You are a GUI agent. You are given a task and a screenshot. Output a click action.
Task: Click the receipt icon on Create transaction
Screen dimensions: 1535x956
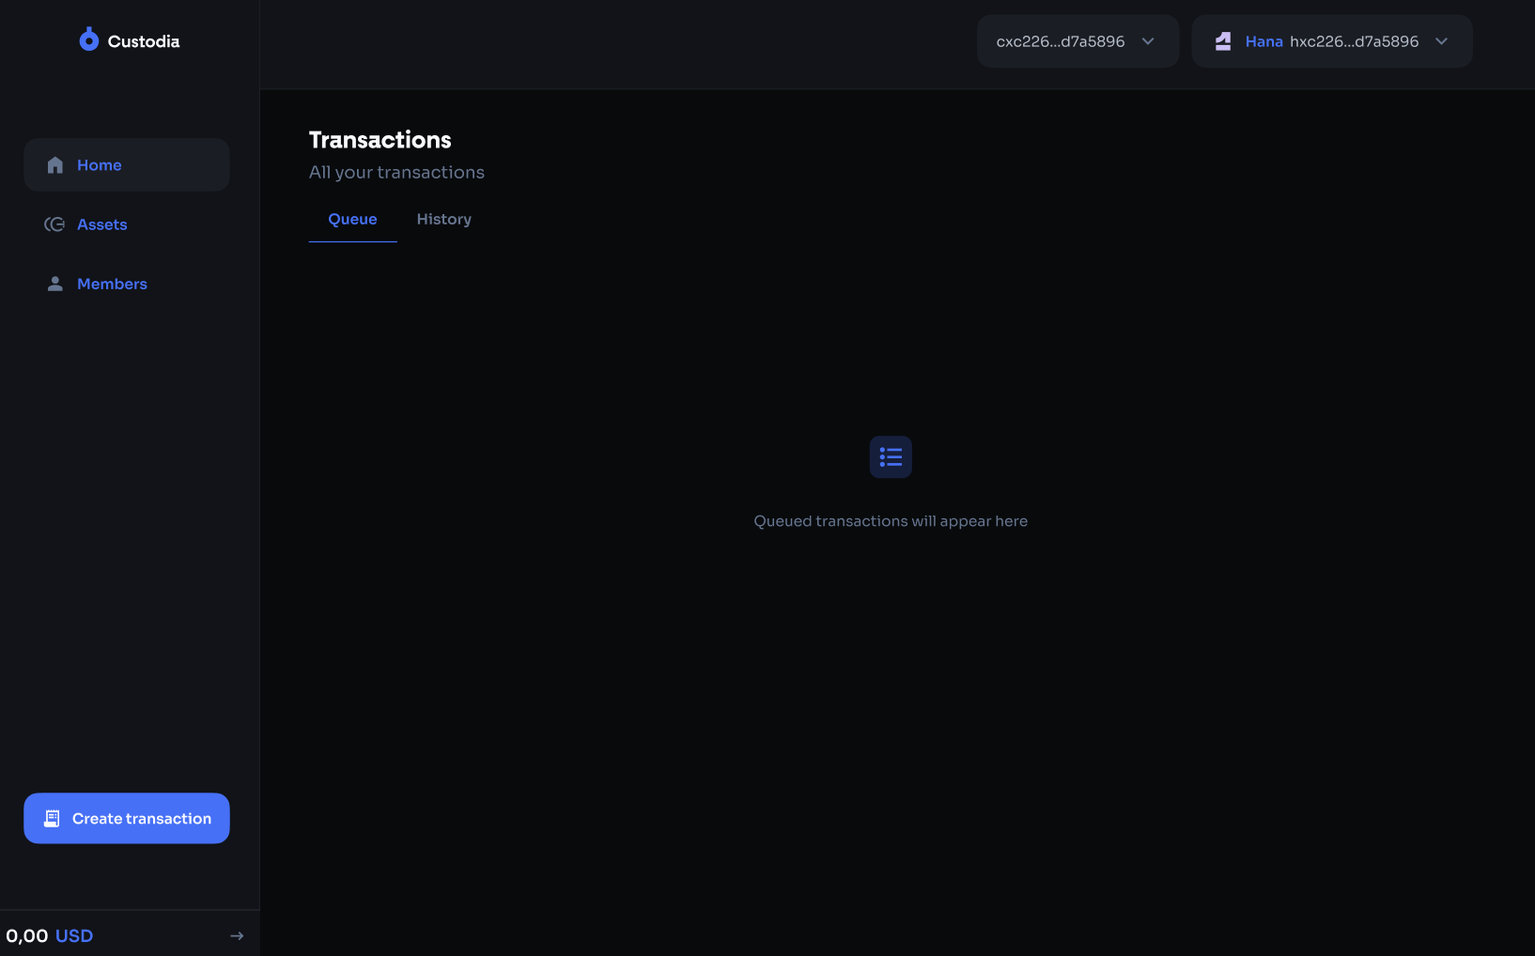(x=53, y=819)
